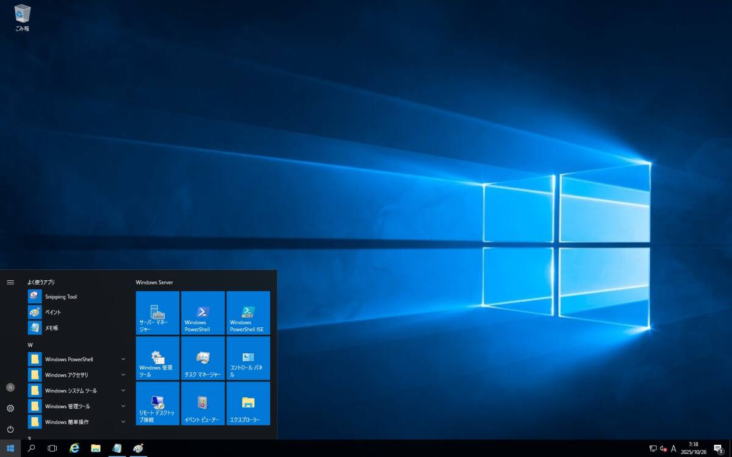
Task: Expand the Windows PowerShell folder chevron
Action: pos(123,360)
